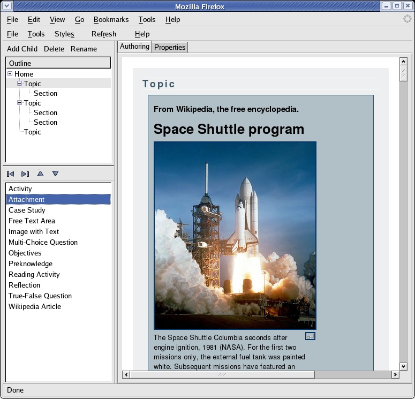Select Home in the outline tree
415x399 pixels.
click(24, 74)
